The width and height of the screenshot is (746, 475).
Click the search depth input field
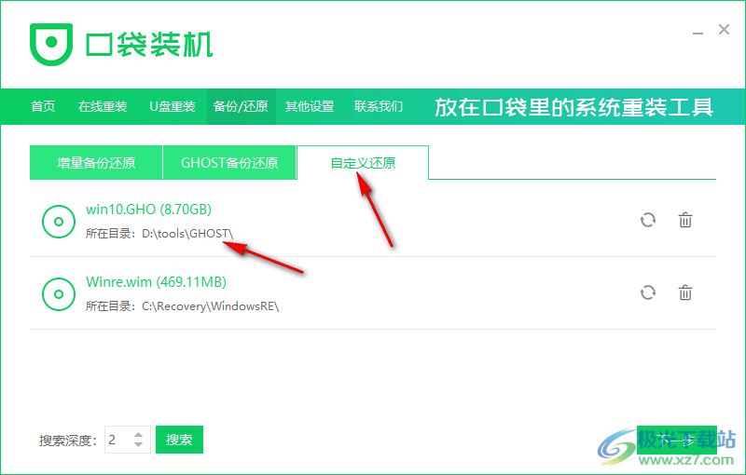[117, 440]
